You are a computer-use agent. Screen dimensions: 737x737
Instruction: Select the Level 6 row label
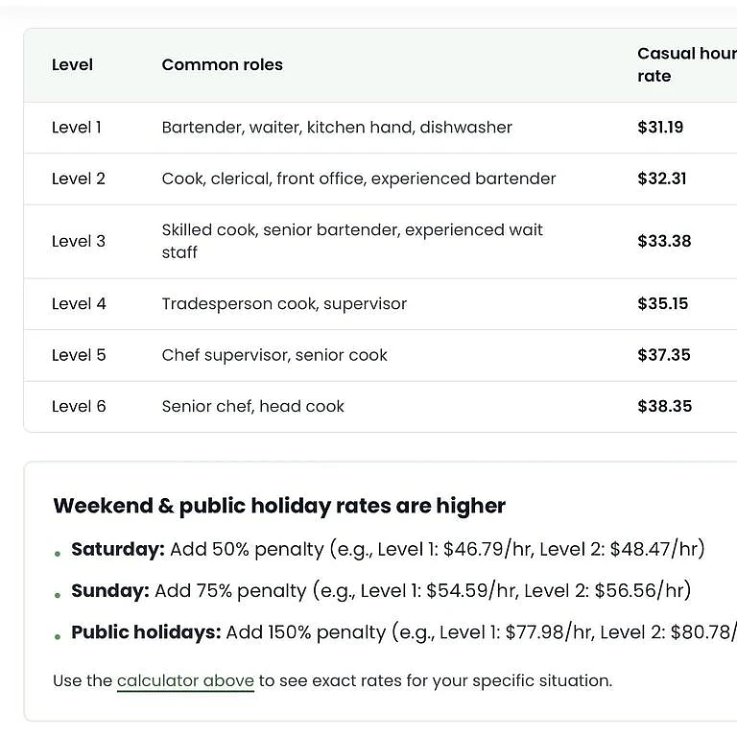point(79,406)
